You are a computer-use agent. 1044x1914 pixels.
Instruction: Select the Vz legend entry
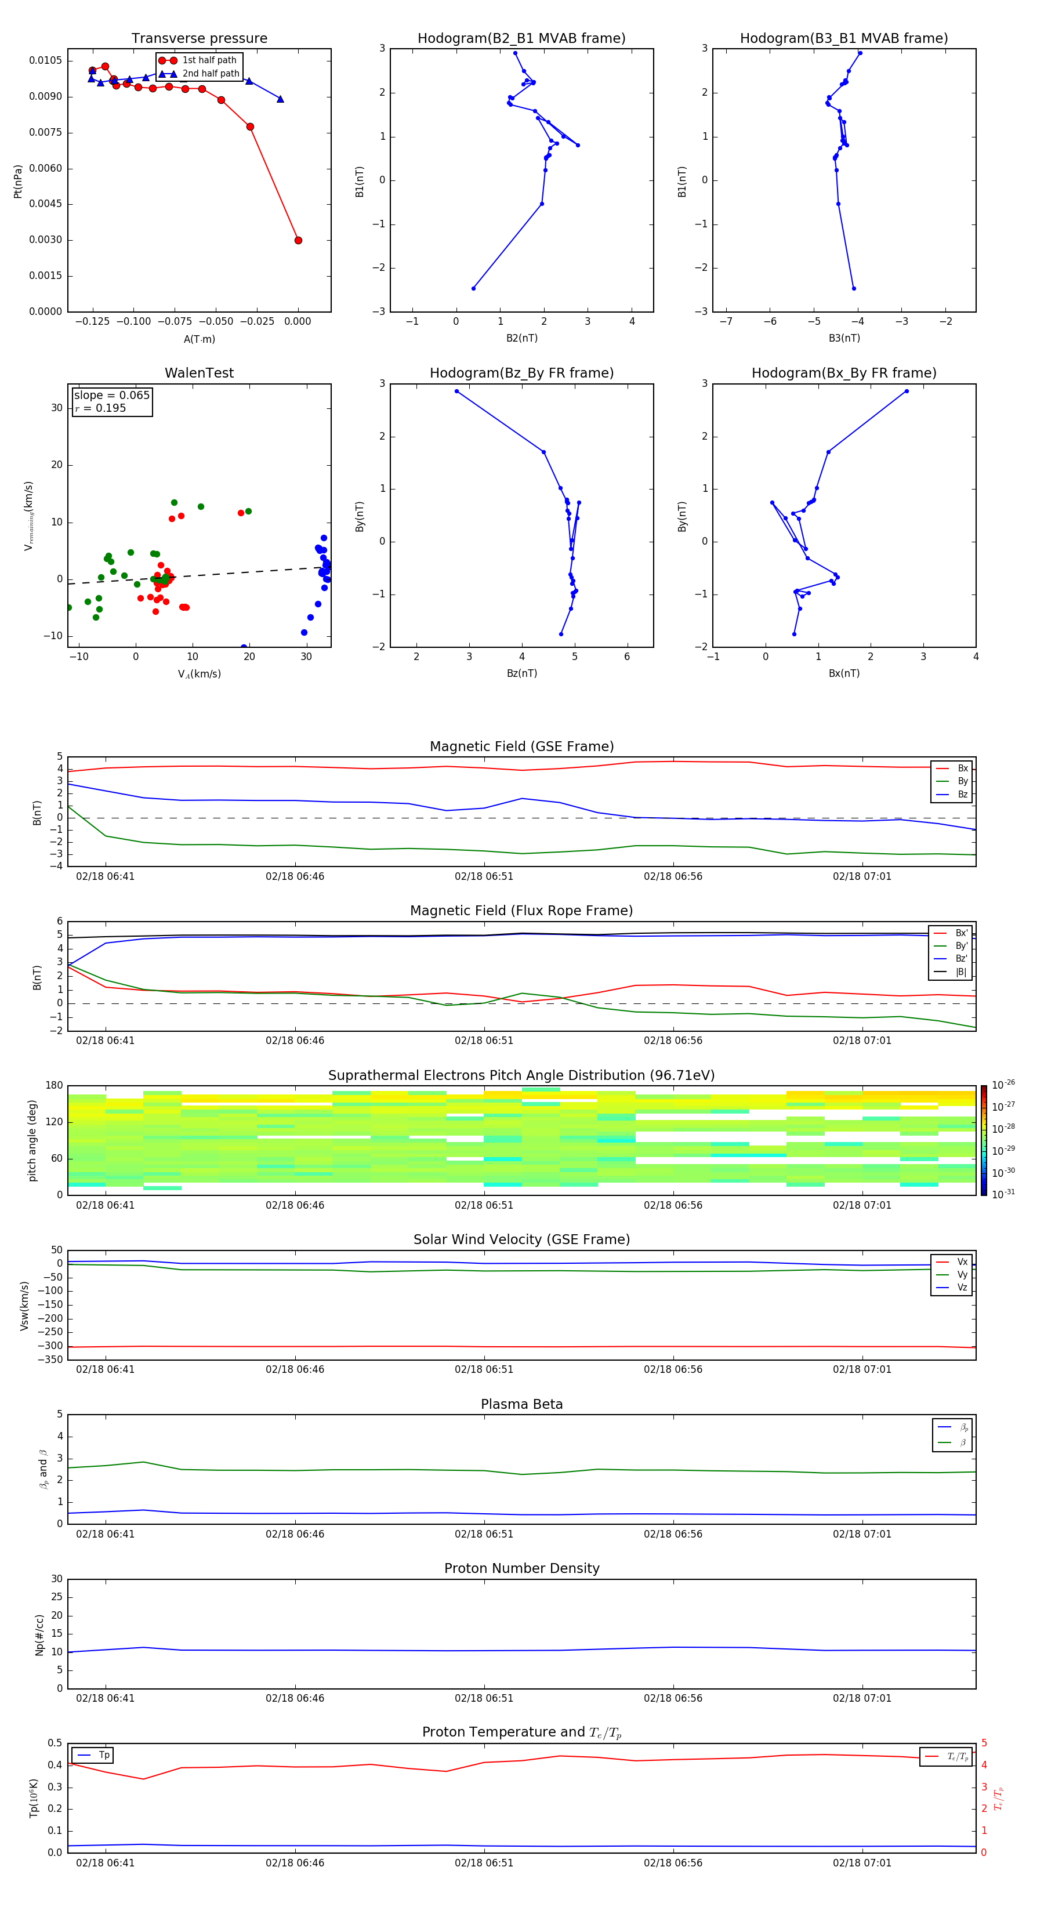952,1288
